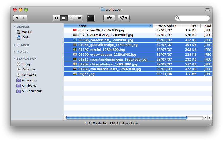Toggle toolbar with the pill button
Viewport: 223px width, 141px height.
coord(207,10)
